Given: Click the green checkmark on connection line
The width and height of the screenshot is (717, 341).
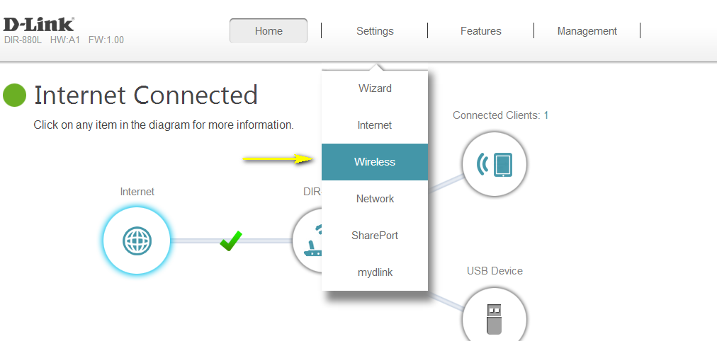Looking at the screenshot, I should pos(230,241).
